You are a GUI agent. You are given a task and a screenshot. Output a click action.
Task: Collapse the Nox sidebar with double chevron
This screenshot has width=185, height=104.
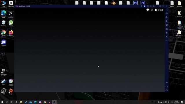(x=166, y=6)
